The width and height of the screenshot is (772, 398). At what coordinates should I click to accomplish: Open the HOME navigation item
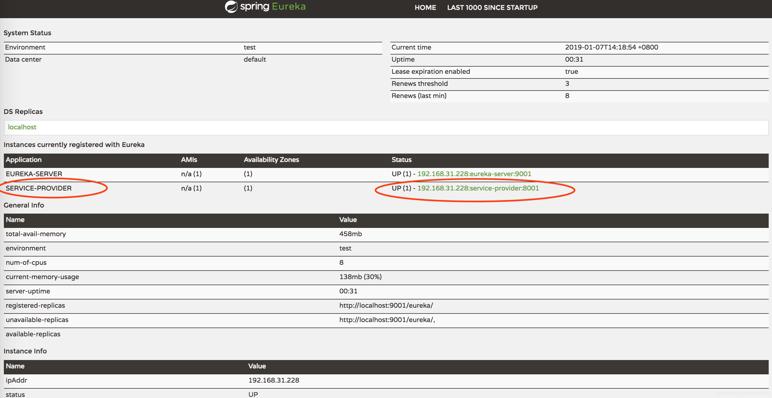coord(425,7)
